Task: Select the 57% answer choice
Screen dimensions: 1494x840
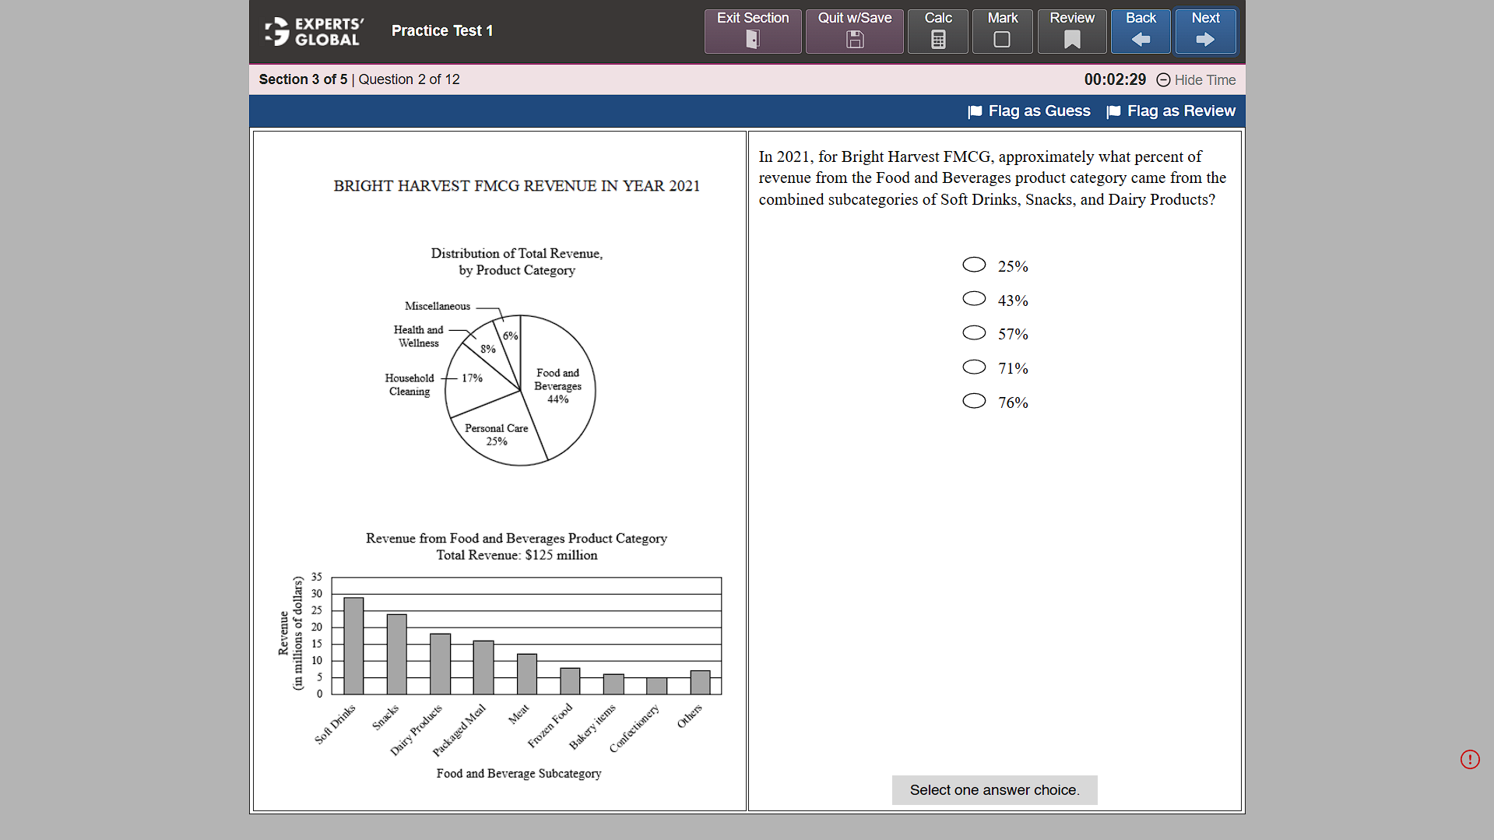Action: (974, 332)
